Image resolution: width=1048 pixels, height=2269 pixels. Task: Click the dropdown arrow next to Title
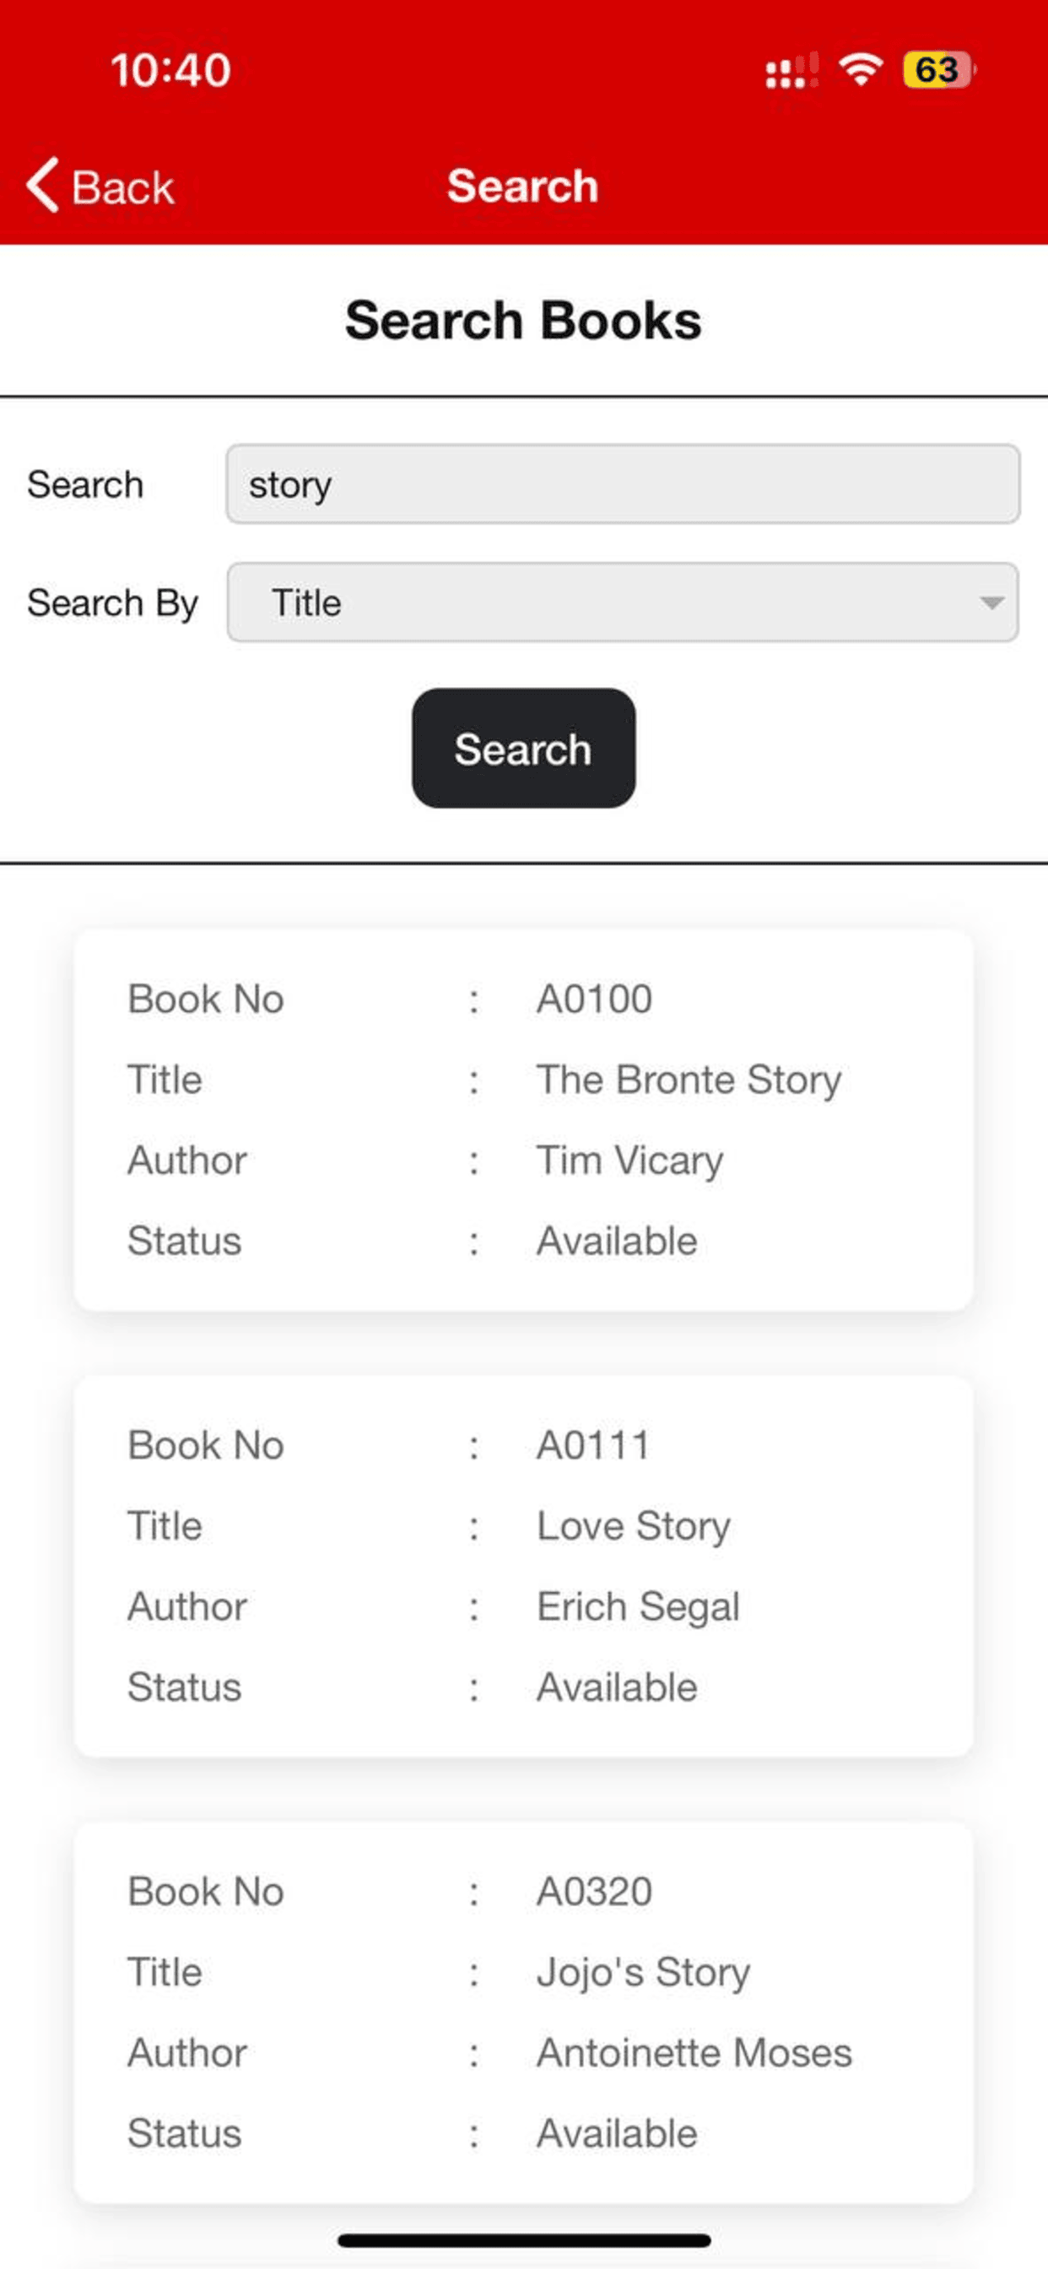pos(991,604)
